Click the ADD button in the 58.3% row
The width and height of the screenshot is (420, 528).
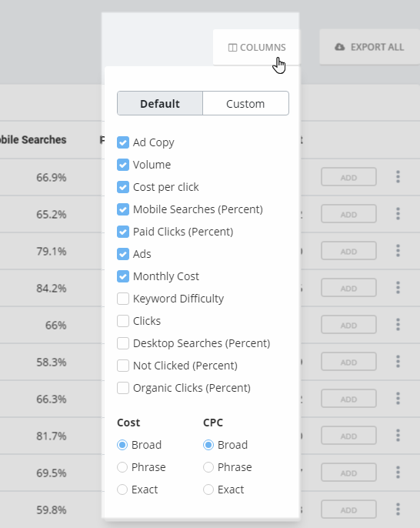point(348,362)
